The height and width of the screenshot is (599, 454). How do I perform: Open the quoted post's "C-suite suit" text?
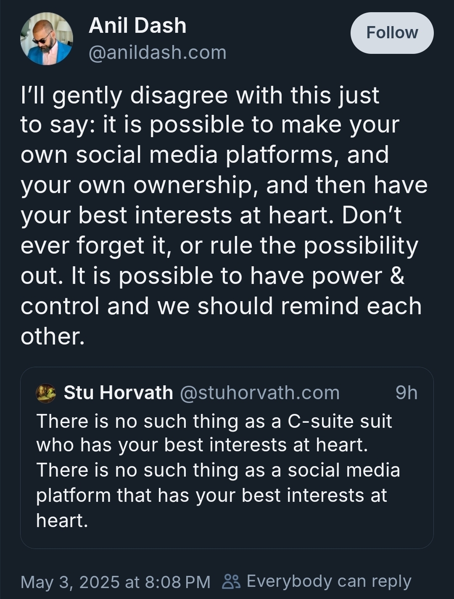click(339, 421)
